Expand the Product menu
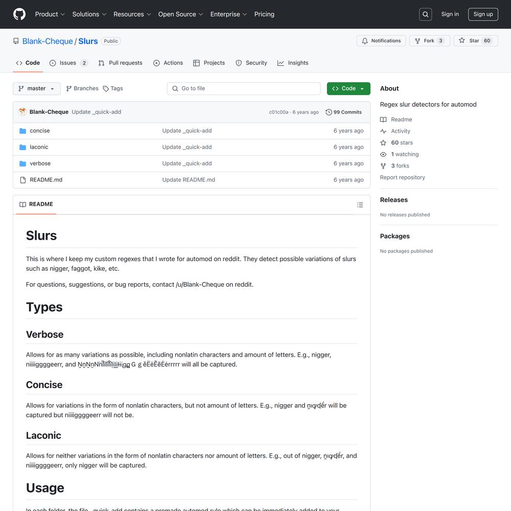The width and height of the screenshot is (511, 511). pos(50,14)
